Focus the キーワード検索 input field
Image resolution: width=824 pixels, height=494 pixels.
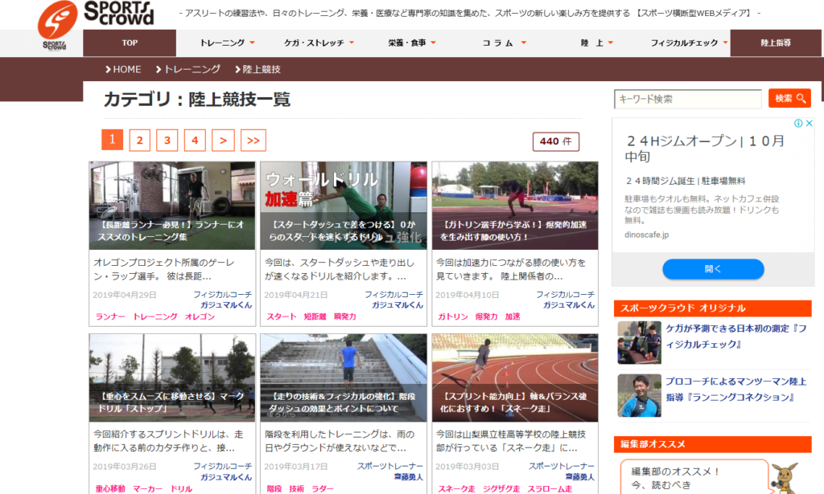click(x=687, y=99)
